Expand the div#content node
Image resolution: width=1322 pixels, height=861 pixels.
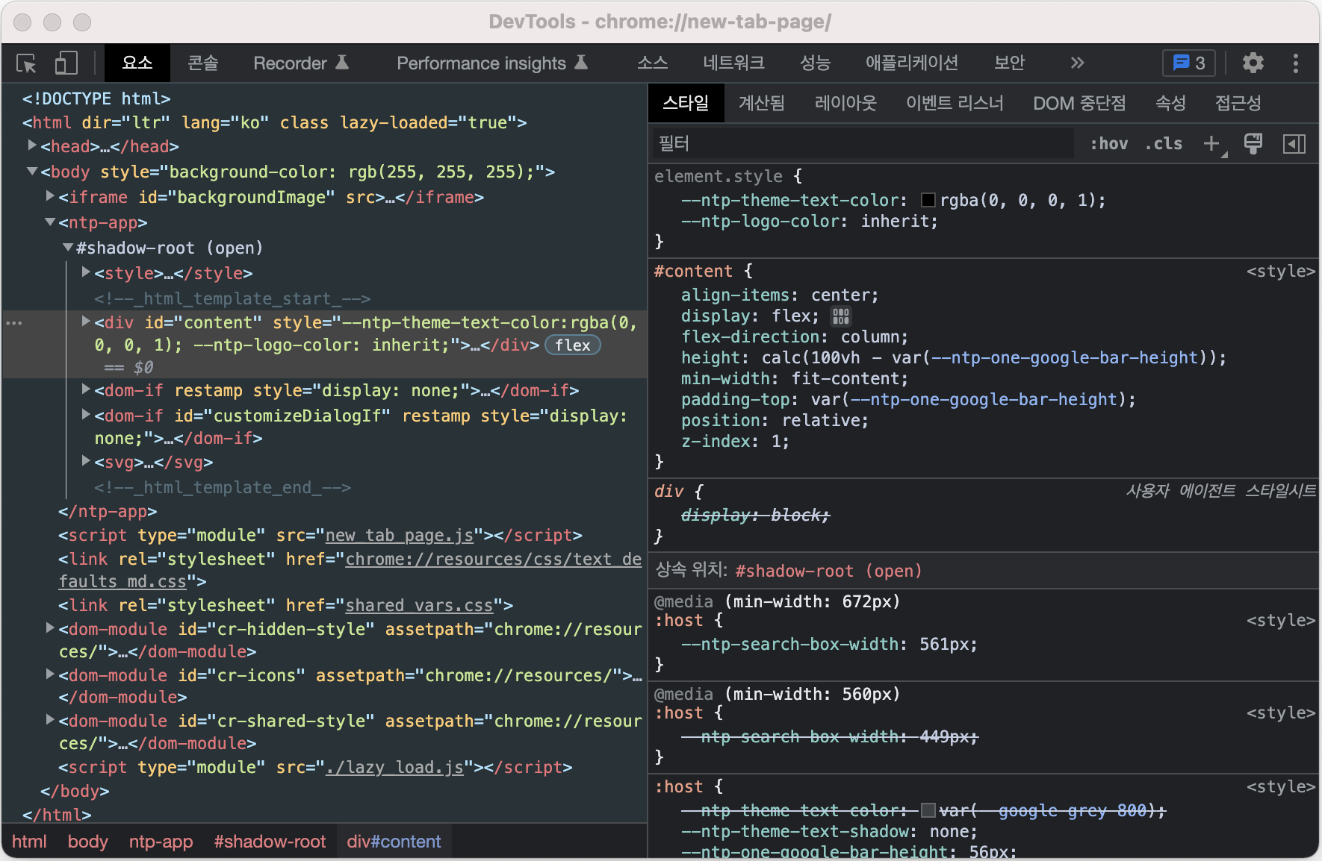tap(86, 321)
